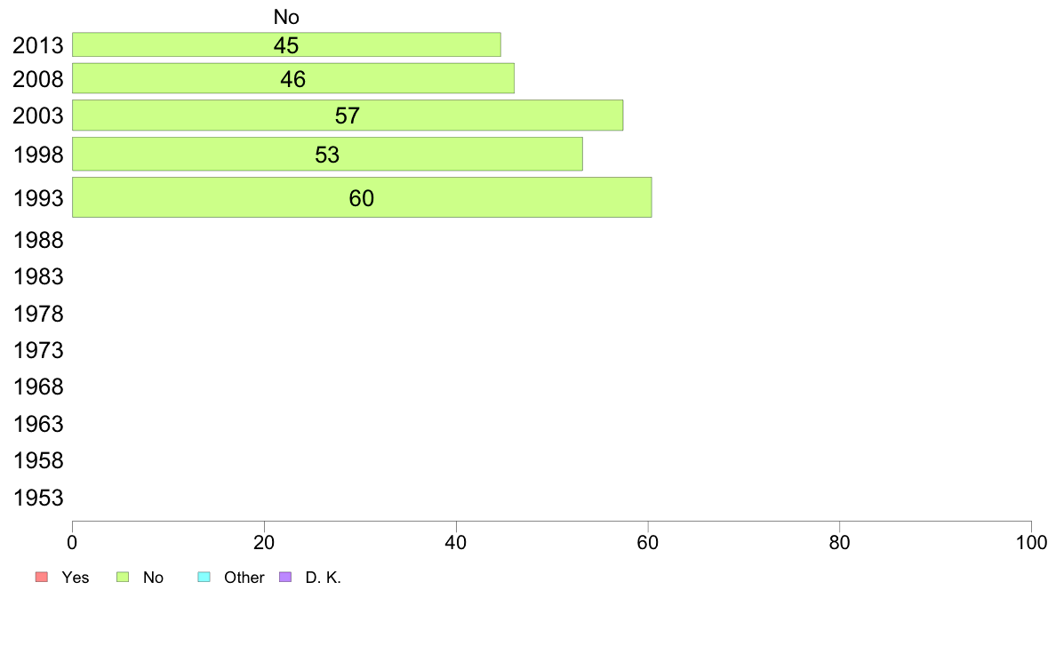The width and height of the screenshot is (1056, 654).
Task: Click the 1953 year label
Action: tap(38, 498)
